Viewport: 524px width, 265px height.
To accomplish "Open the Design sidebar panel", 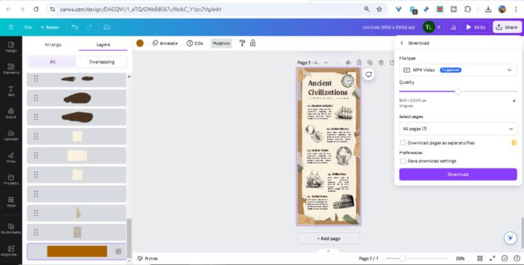I will coord(11,47).
